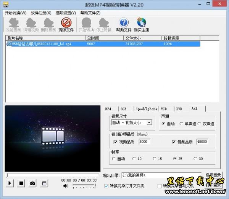This screenshot has width=229, height=199.
Task: Click the 输出目录 path field
Action: tap(161, 175)
